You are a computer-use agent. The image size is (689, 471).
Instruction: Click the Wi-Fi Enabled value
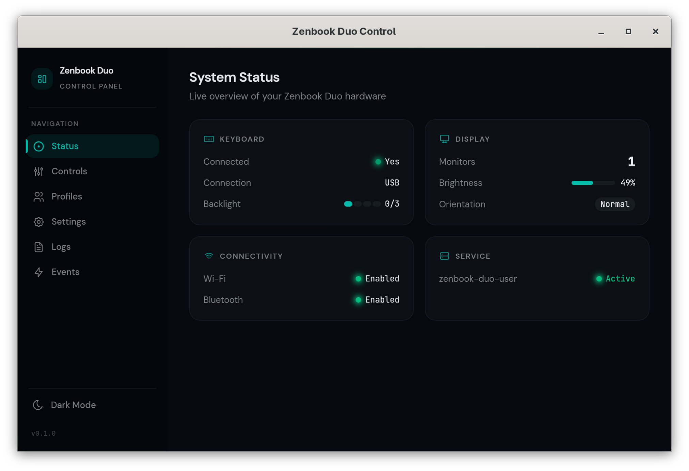(x=382, y=279)
